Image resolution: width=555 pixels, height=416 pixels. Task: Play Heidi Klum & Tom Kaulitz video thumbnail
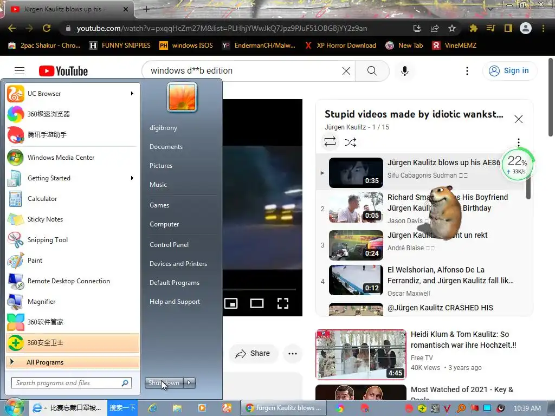coord(360,354)
